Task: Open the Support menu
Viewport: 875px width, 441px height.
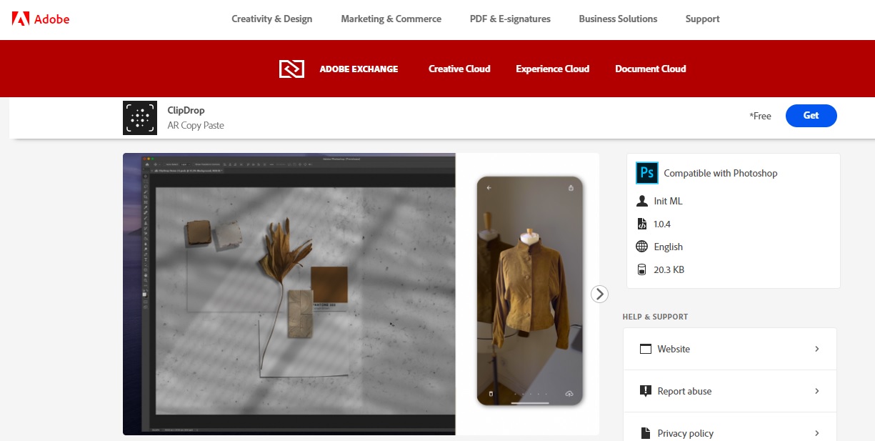Action: click(x=702, y=19)
